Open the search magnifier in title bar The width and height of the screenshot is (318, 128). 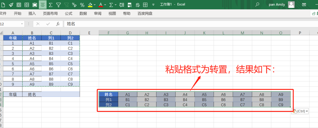pyautogui.click(x=257, y=4)
